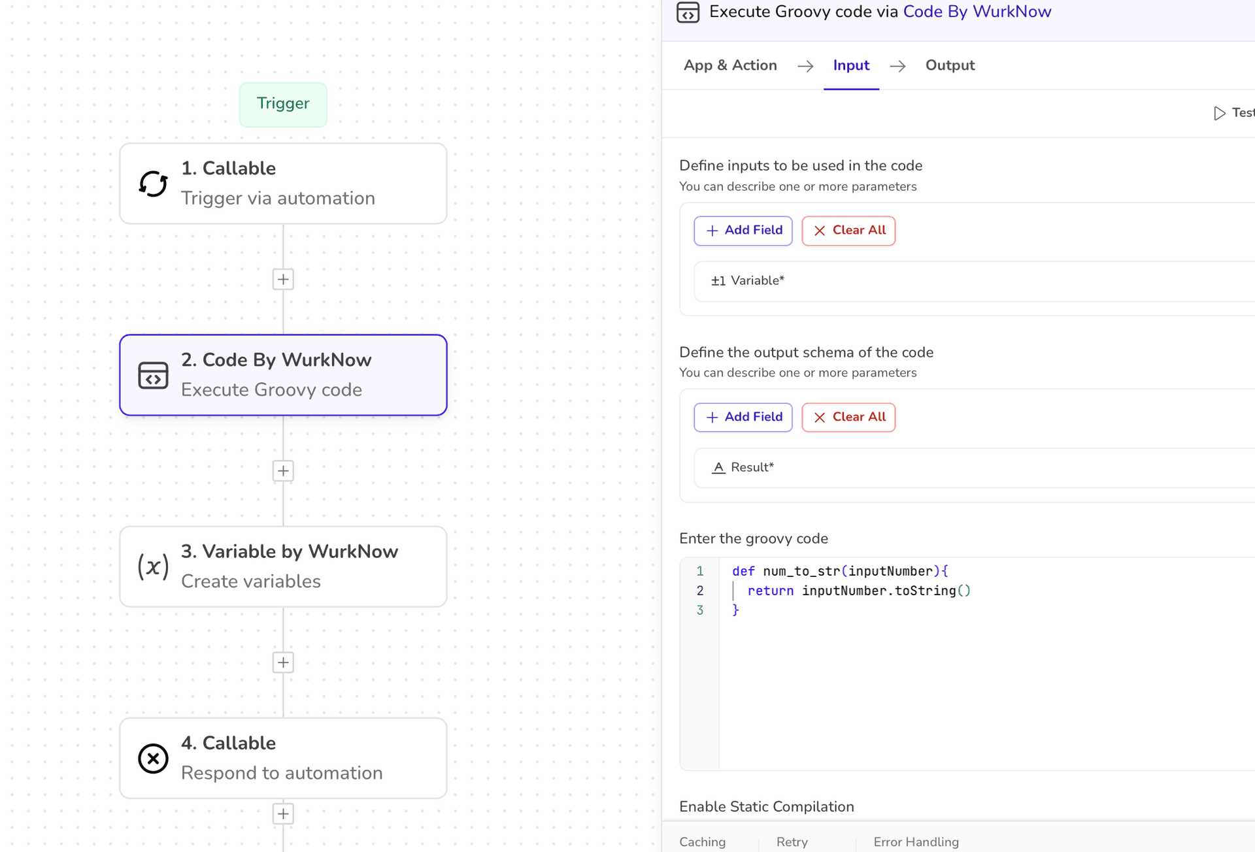Open the Code By WurkNow link

(977, 12)
